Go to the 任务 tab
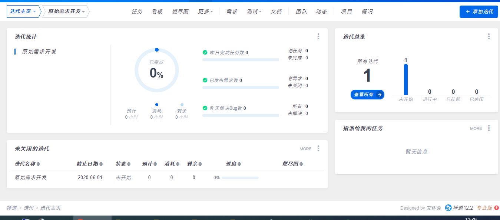 (x=137, y=12)
